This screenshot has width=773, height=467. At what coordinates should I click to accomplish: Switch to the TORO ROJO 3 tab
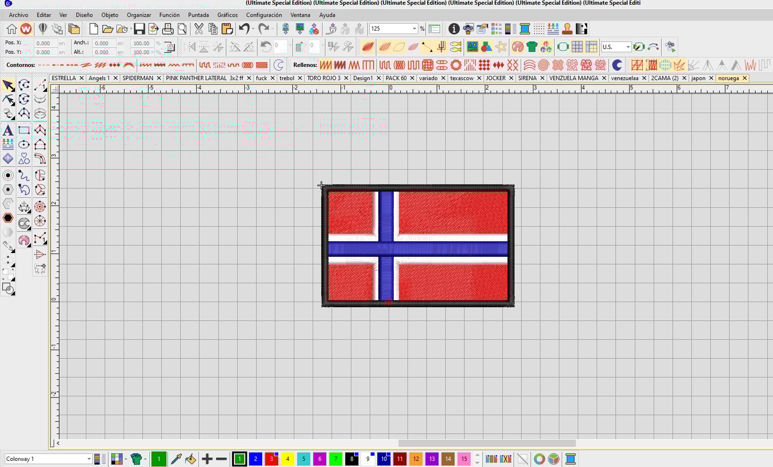324,78
